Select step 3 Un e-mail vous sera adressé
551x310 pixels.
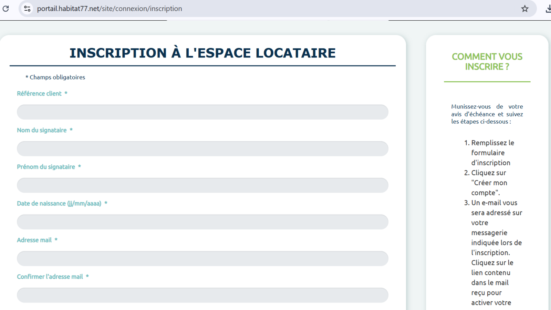click(x=493, y=252)
